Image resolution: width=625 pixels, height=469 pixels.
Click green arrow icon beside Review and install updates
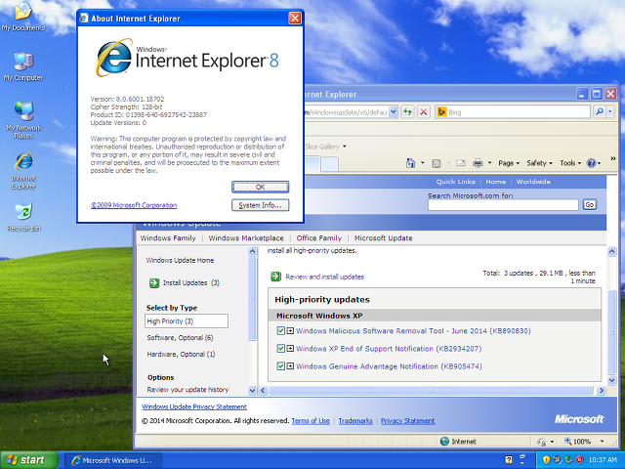point(275,277)
